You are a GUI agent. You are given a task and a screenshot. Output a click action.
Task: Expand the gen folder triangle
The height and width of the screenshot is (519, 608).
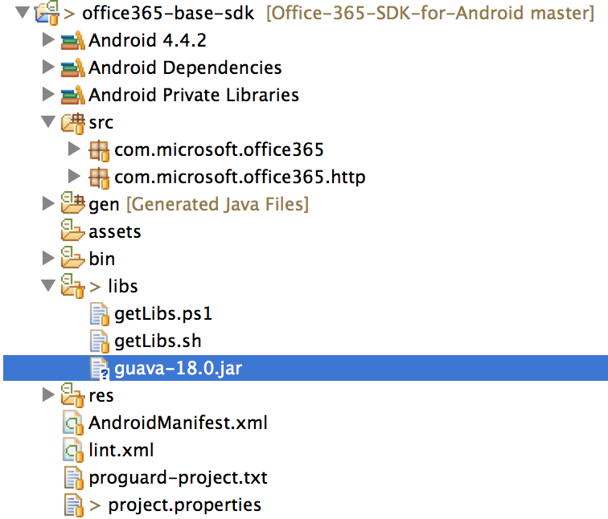pyautogui.click(x=47, y=203)
